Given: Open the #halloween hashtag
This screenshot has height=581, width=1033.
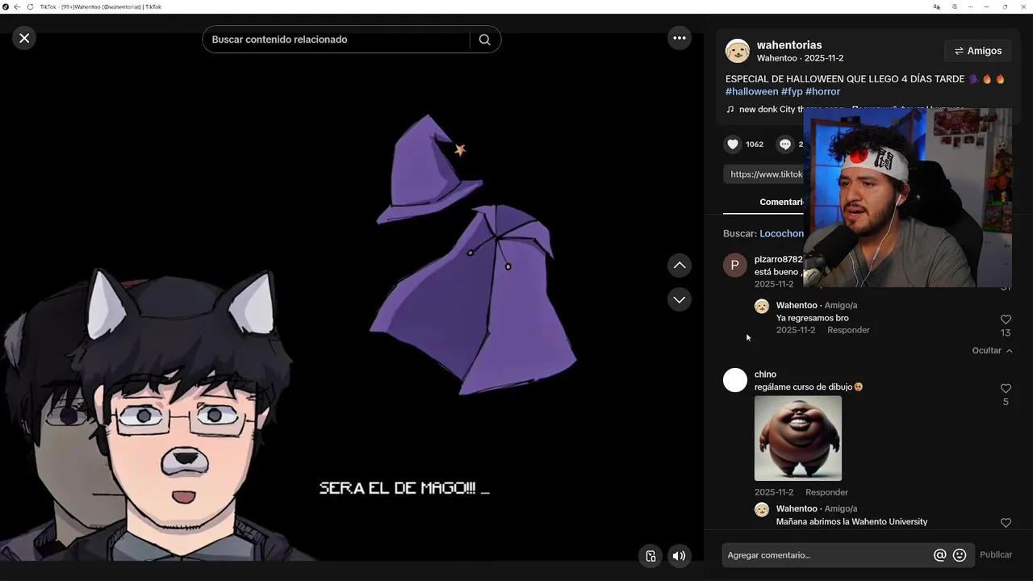Looking at the screenshot, I should (x=752, y=91).
